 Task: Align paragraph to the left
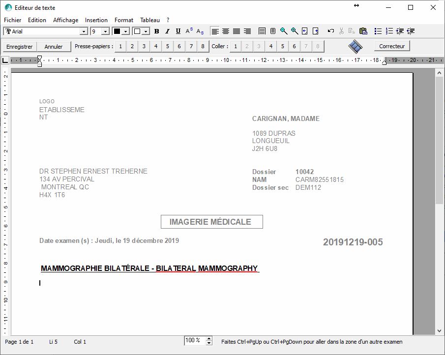pos(215,31)
